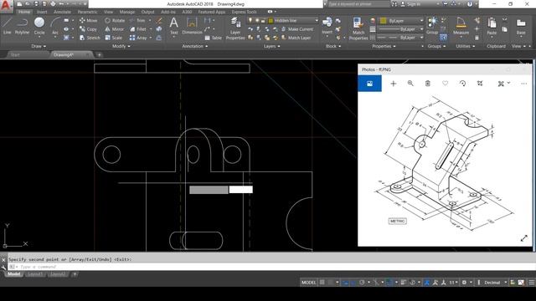Click the object color swatch in Properties
536x301 pixels.
384,21
